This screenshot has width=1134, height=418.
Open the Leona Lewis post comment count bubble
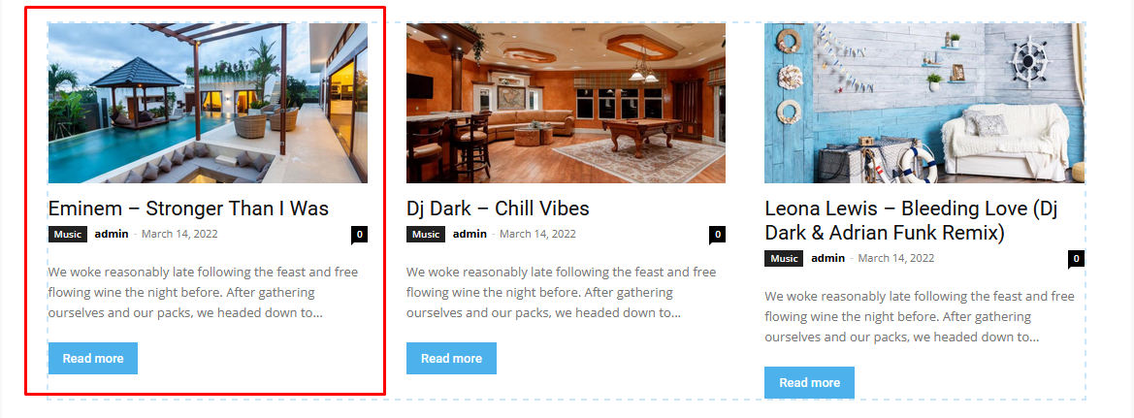click(x=1076, y=259)
